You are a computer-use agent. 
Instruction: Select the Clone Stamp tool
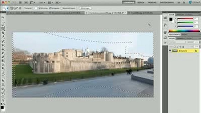point(3,49)
